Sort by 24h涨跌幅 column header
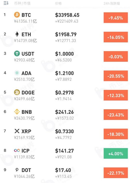Image resolution: width=130 pixels, height=183 pixels. point(112,3)
